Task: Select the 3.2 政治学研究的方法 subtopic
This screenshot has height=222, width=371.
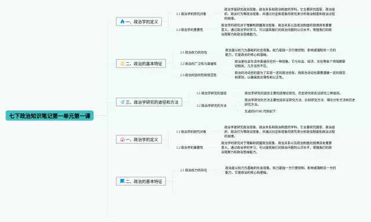Action: pos(212,106)
